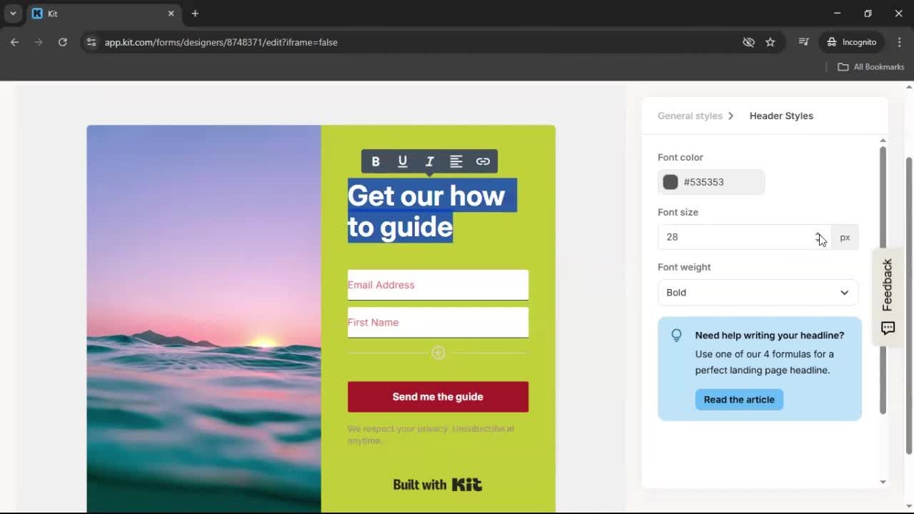Toggle bold formatting in the text toolbar
The height and width of the screenshot is (514, 914).
(x=376, y=161)
